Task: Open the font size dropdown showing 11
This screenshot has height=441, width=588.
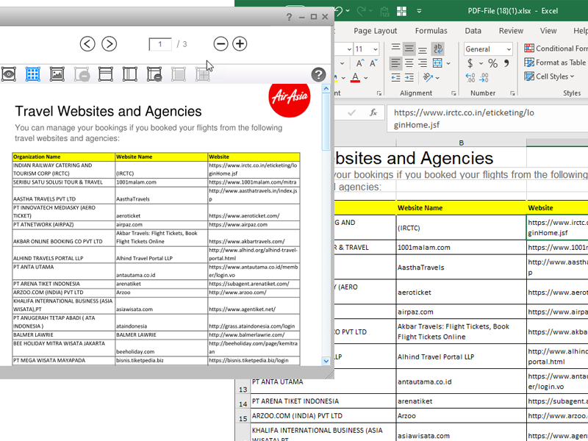Action: 375,49
